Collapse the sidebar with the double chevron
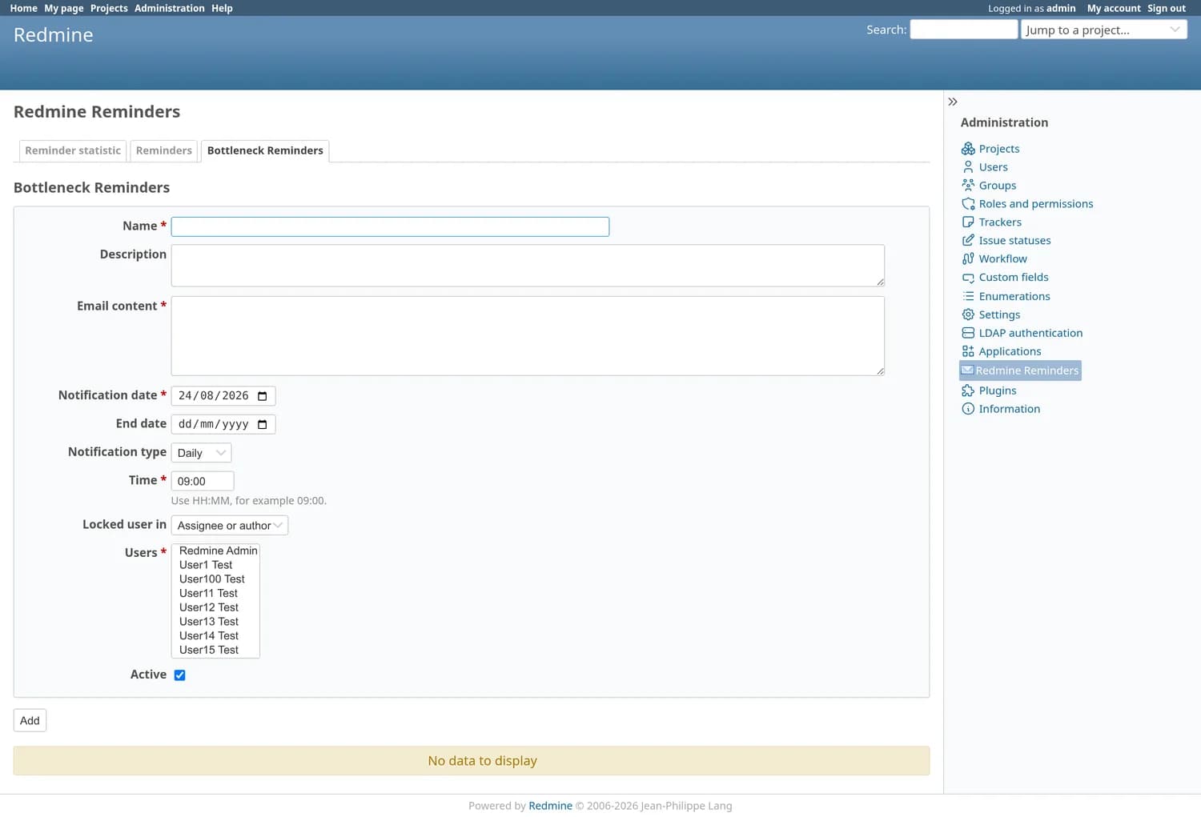This screenshot has height=817, width=1201. [953, 102]
